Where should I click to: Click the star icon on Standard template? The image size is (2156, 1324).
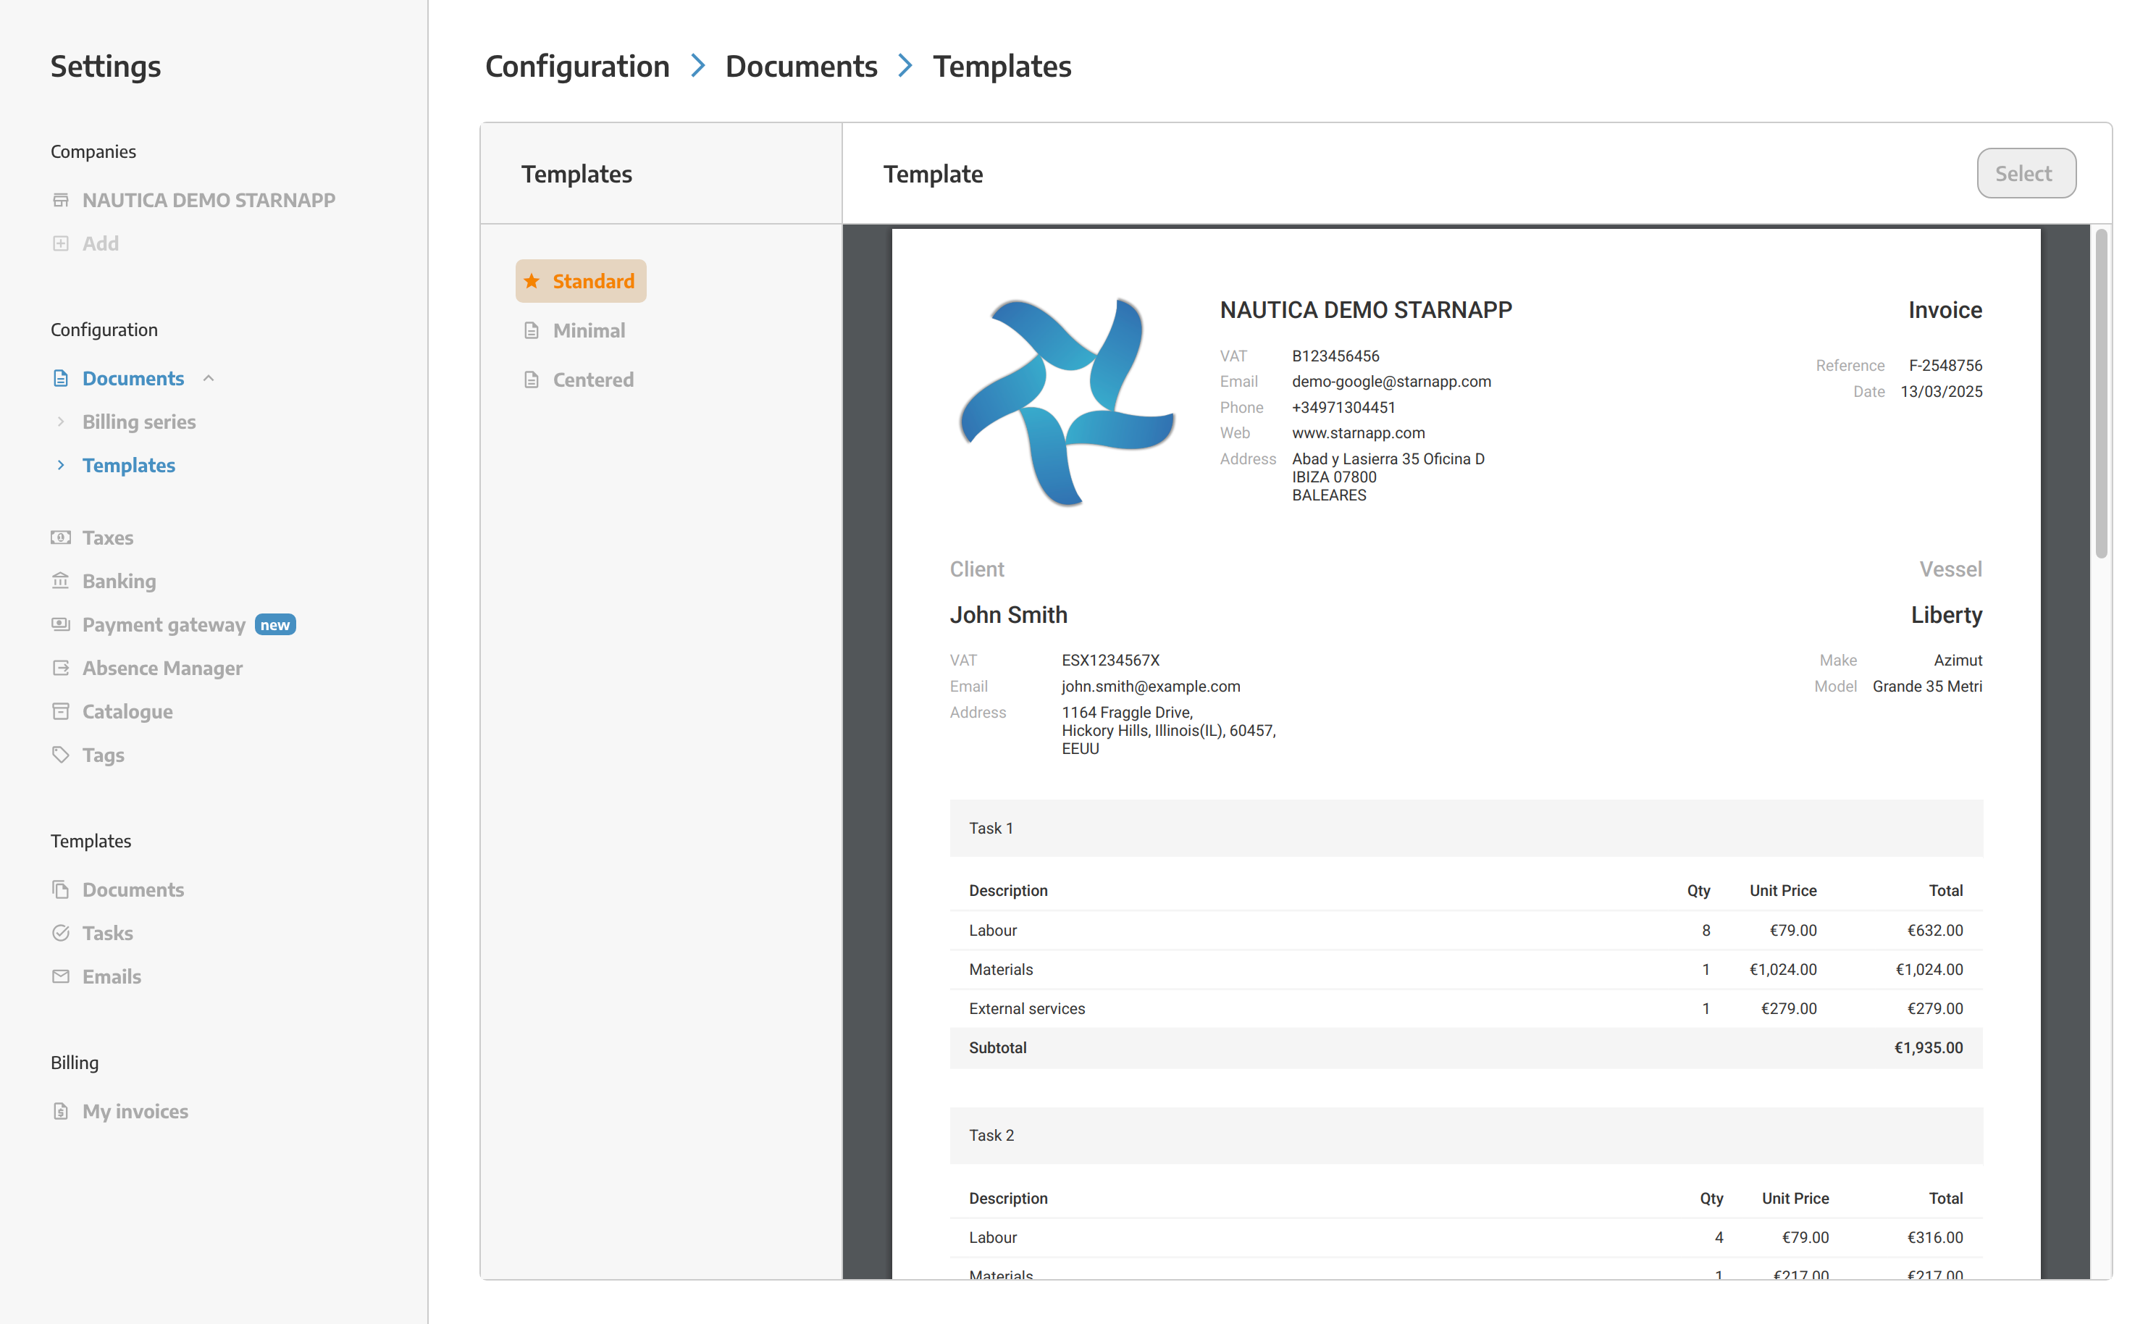[532, 281]
